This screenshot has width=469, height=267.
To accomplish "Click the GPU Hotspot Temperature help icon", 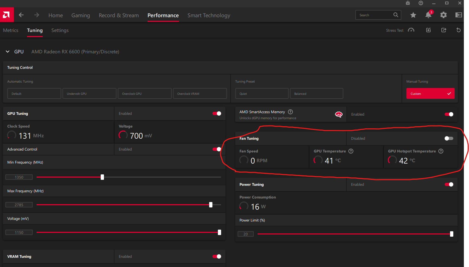I will click(x=441, y=151).
